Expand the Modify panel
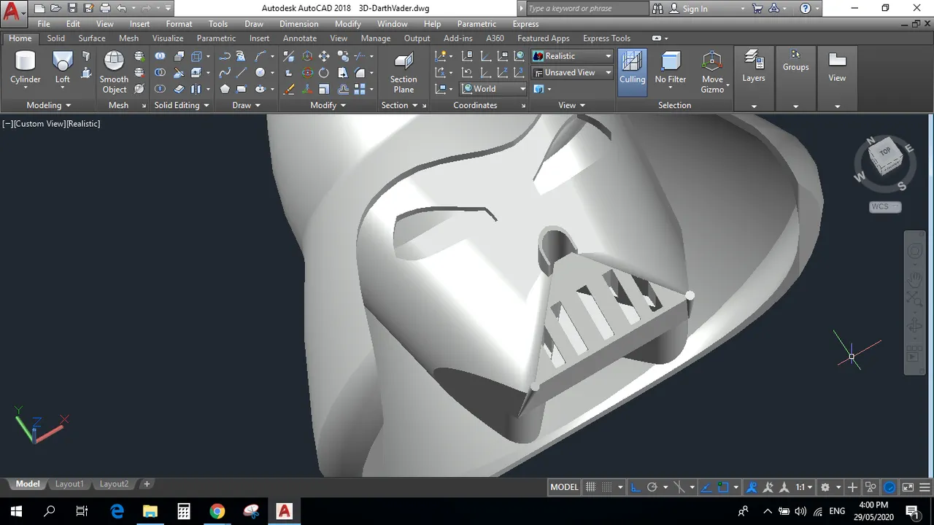The width and height of the screenshot is (934, 525). point(328,105)
